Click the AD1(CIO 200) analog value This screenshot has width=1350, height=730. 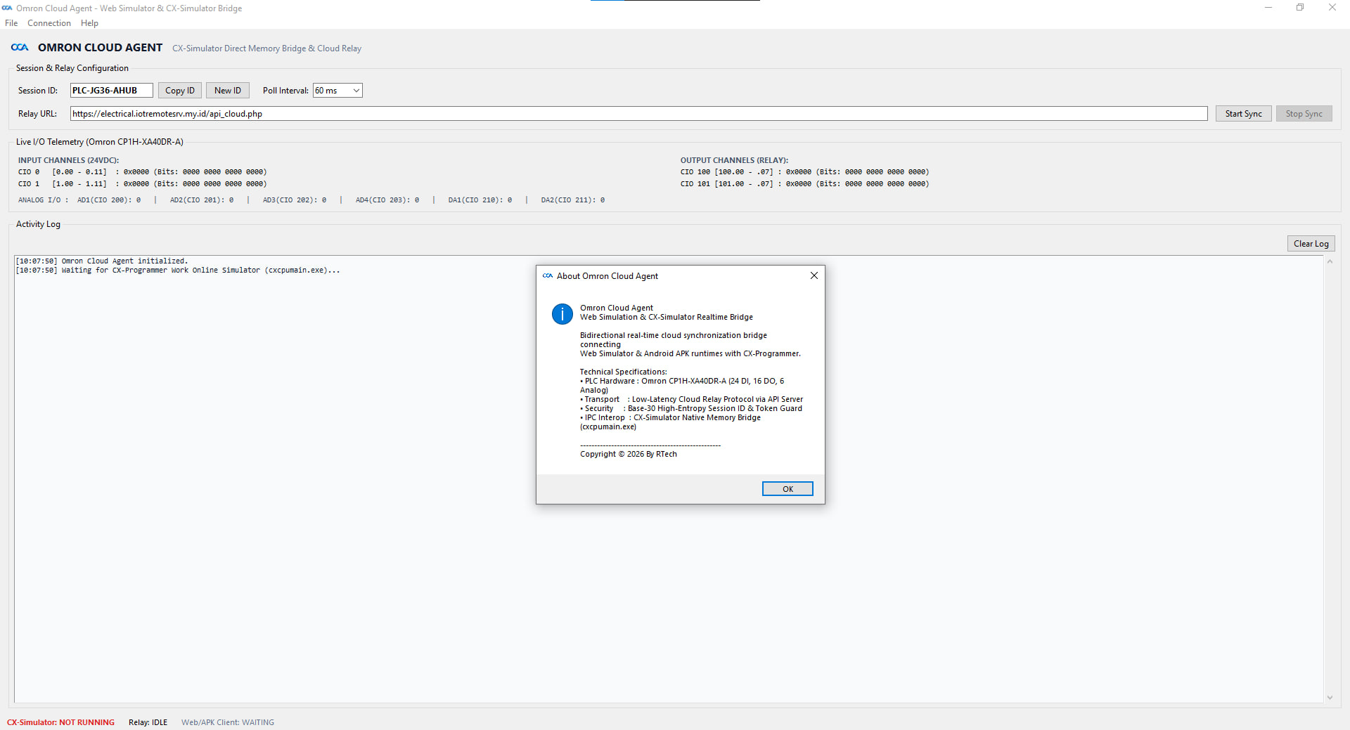point(109,200)
